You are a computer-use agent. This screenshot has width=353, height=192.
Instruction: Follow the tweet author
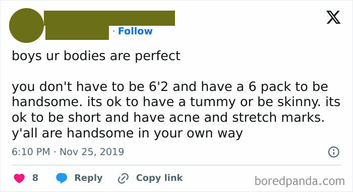coord(135,31)
